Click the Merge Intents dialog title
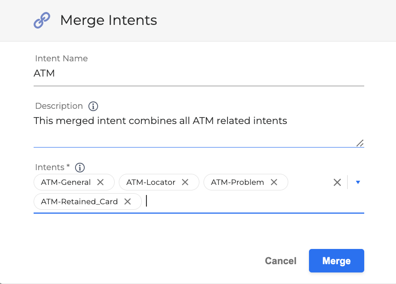The image size is (396, 284). pyautogui.click(x=108, y=20)
